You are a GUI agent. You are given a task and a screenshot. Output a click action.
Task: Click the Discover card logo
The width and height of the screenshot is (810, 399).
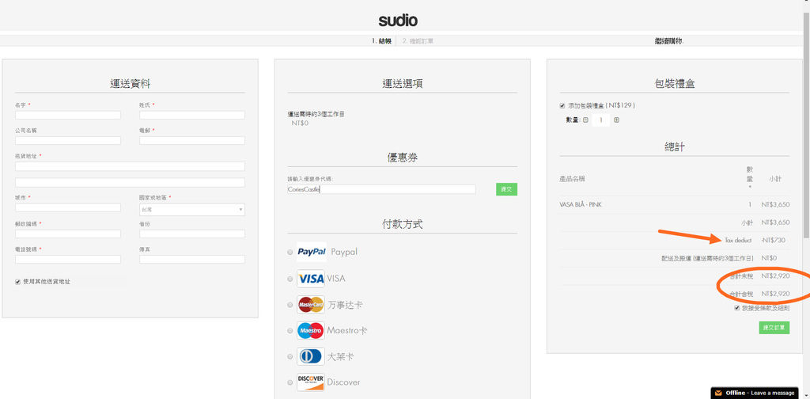[x=311, y=382]
